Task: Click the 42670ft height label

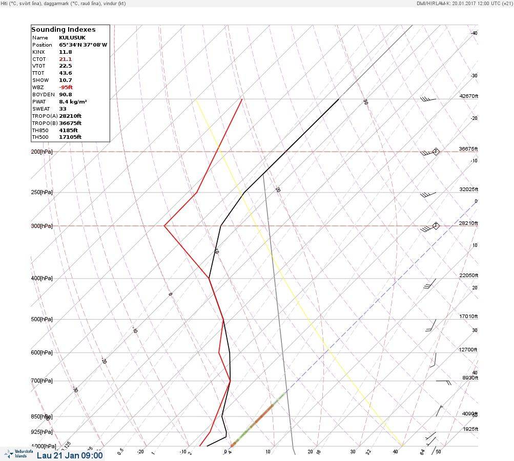Action: click(x=469, y=96)
